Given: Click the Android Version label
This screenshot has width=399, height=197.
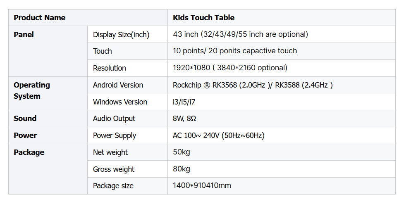Looking at the screenshot, I should click(118, 85).
